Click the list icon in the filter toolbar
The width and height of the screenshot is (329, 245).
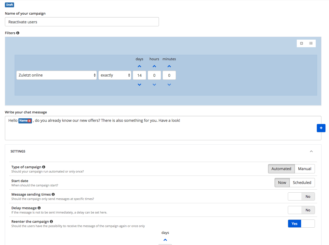[x=311, y=43]
